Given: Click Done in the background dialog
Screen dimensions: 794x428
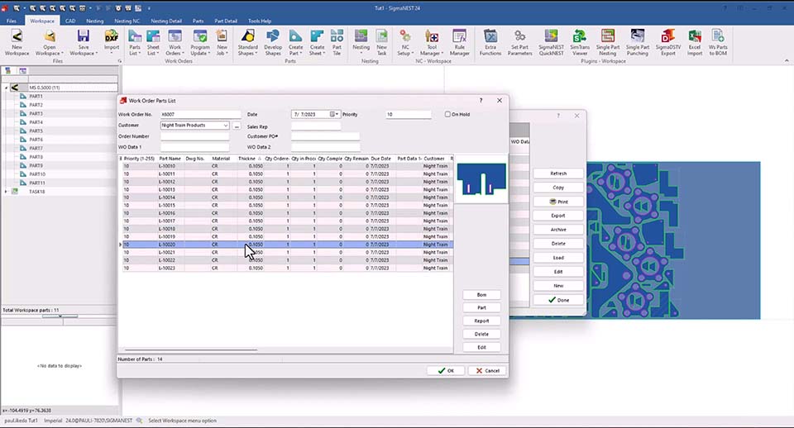Looking at the screenshot, I should coord(558,300).
